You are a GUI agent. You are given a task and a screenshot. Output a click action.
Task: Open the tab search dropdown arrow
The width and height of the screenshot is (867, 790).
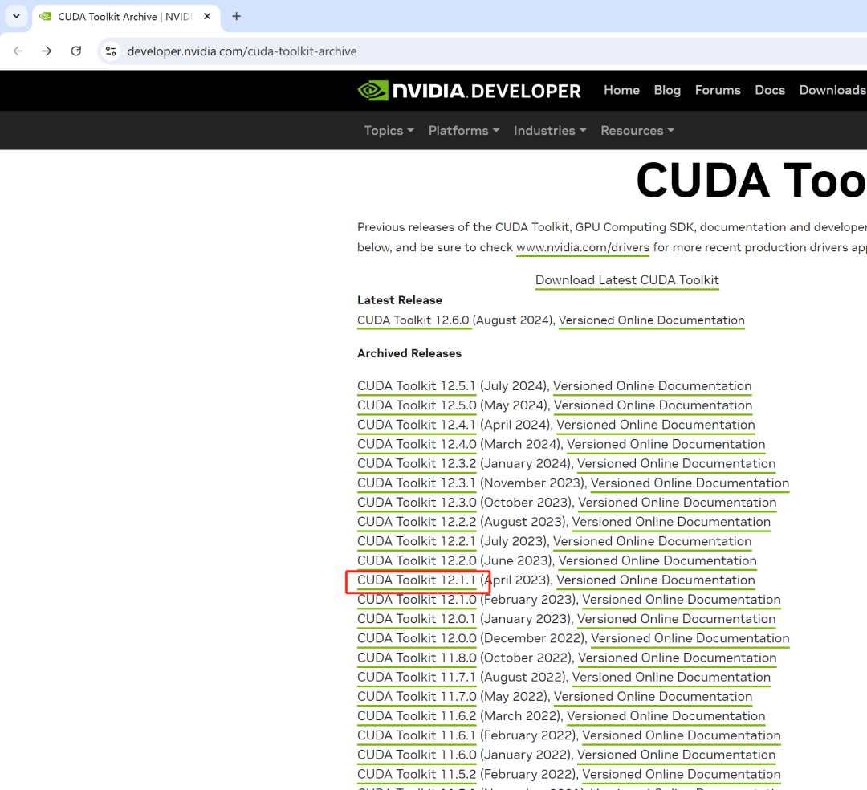click(17, 17)
